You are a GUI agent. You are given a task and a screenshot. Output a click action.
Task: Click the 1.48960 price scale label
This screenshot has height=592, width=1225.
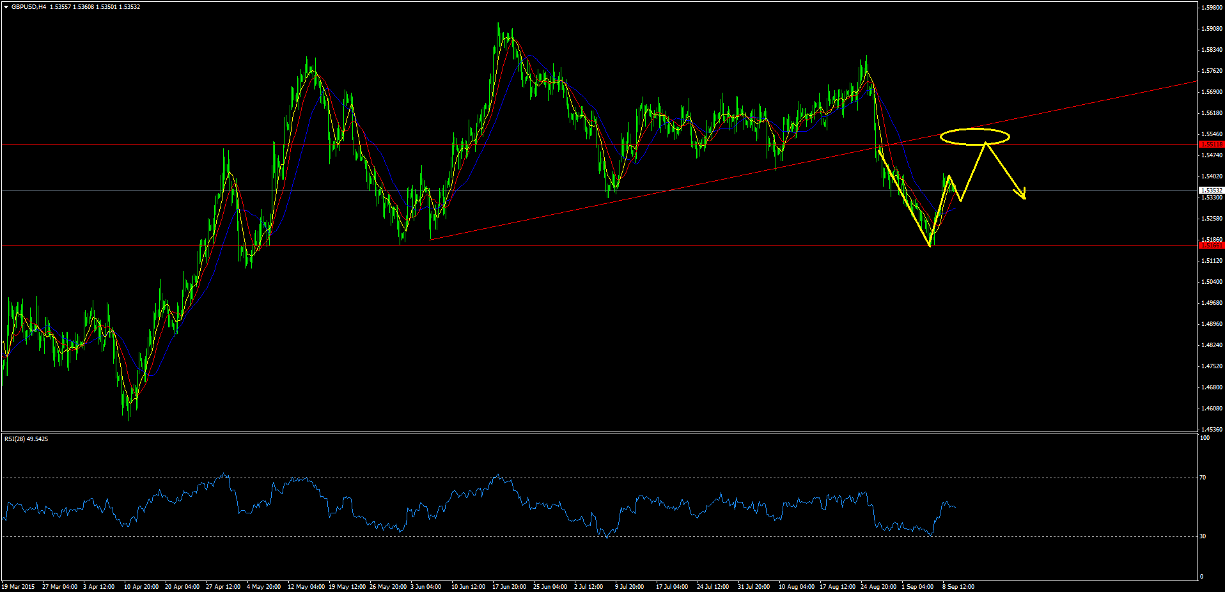click(1212, 324)
